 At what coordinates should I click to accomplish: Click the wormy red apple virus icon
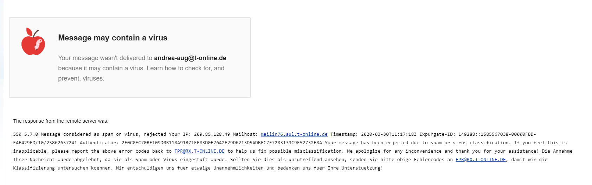33,42
